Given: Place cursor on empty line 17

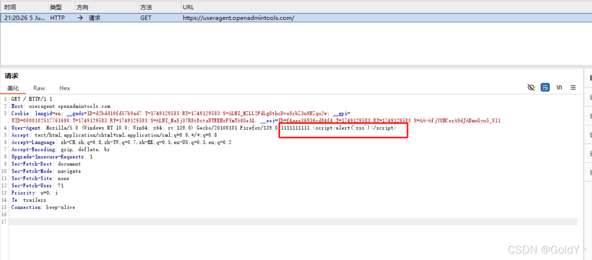Looking at the screenshot, I should point(293,222).
